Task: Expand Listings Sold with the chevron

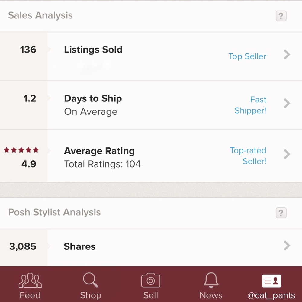Action: pos(287,54)
